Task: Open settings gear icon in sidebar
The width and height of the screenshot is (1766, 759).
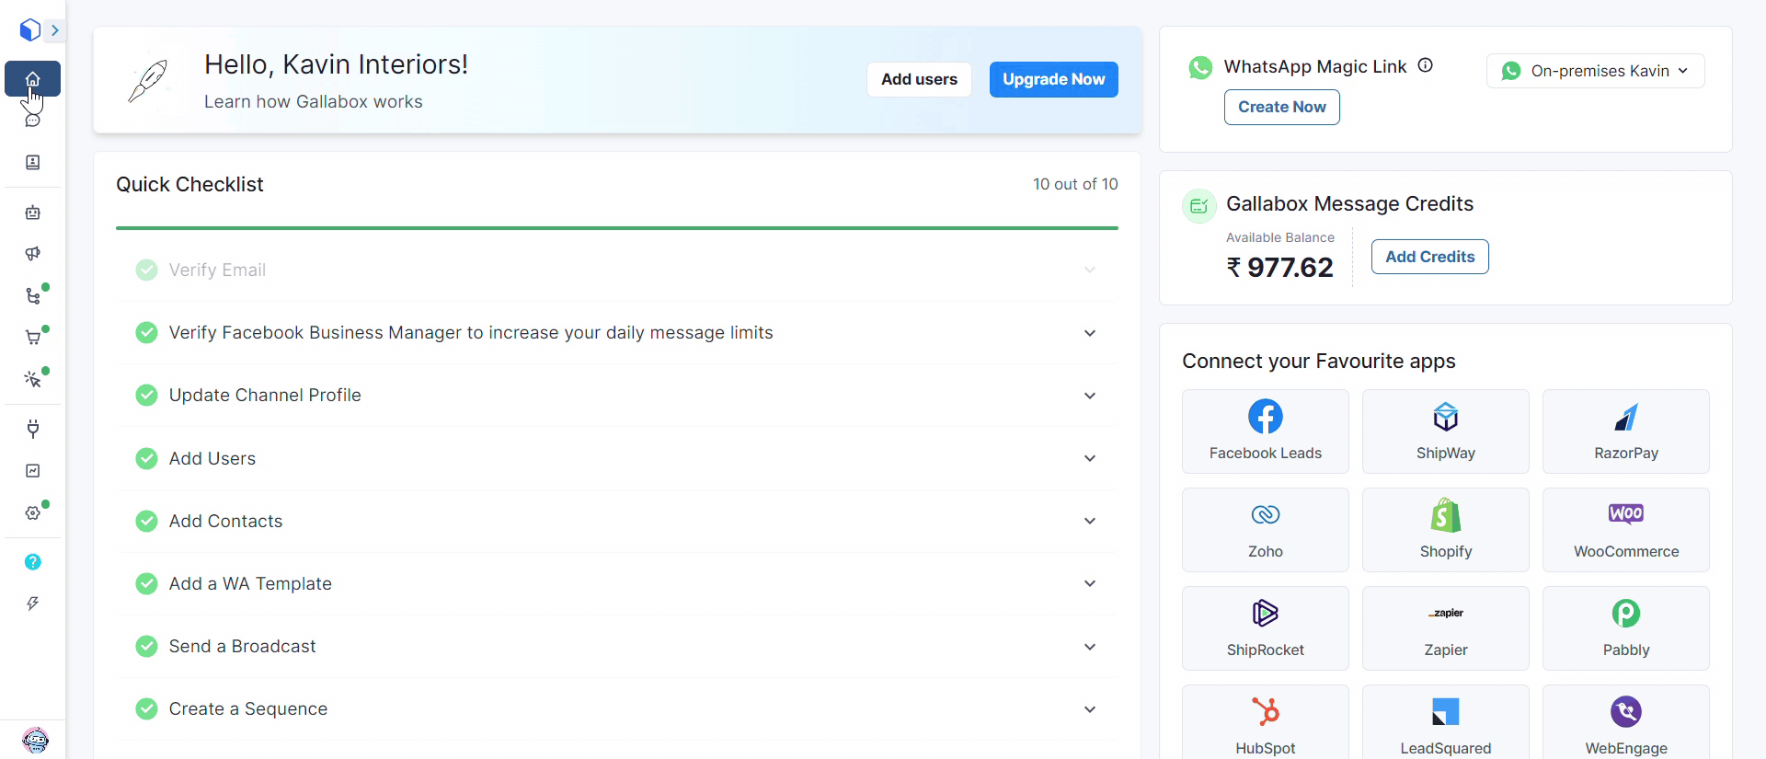Action: 33,512
